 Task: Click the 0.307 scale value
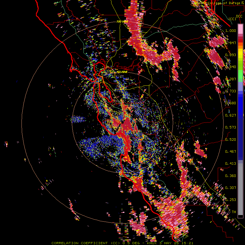coord(231,188)
